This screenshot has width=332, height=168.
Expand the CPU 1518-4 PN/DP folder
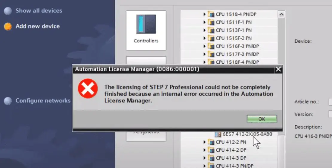coord(204,14)
